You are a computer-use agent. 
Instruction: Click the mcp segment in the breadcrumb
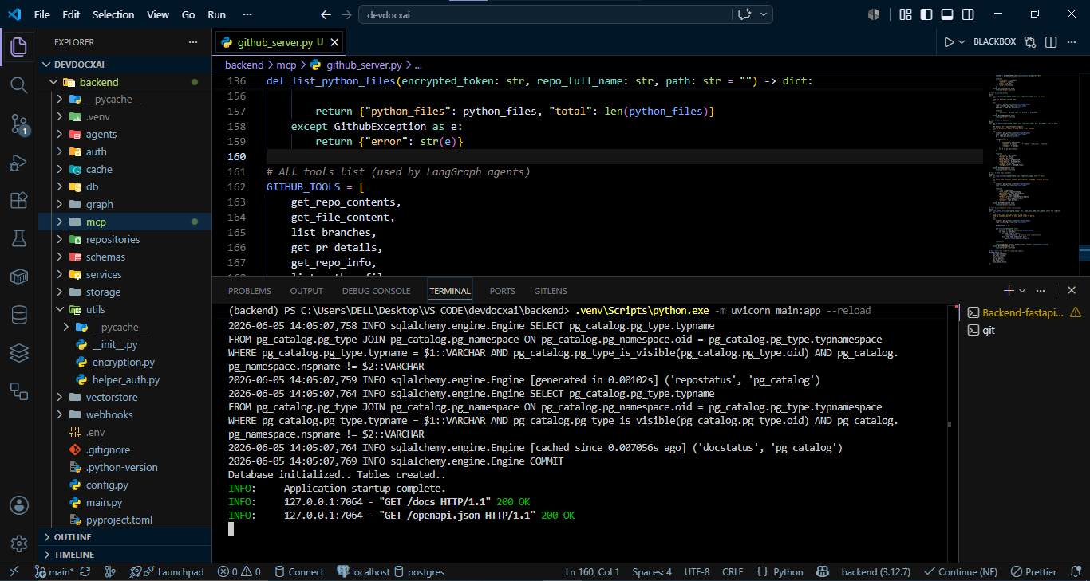286,65
